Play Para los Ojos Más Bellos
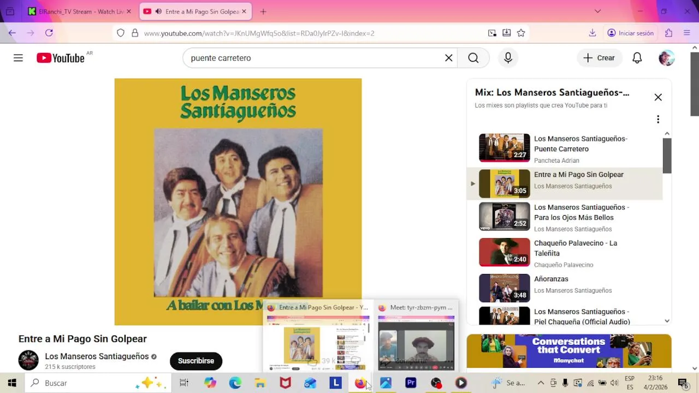The width and height of the screenshot is (699, 393). 565,217
